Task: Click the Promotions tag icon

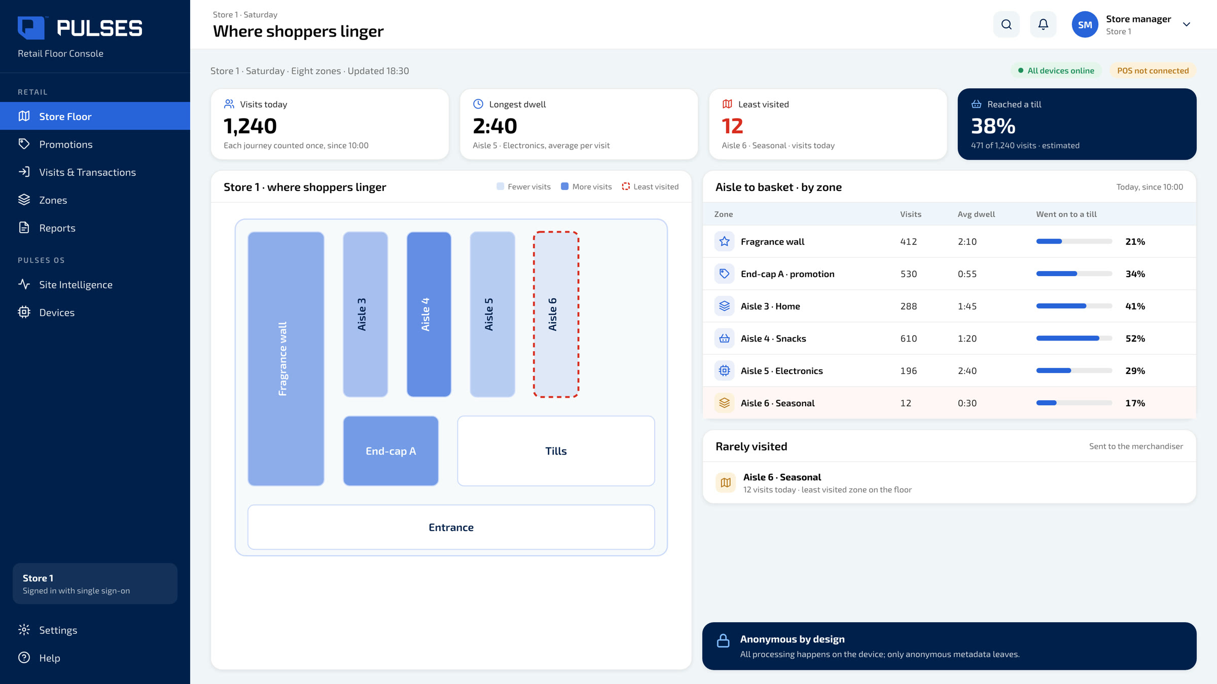Action: (24, 144)
